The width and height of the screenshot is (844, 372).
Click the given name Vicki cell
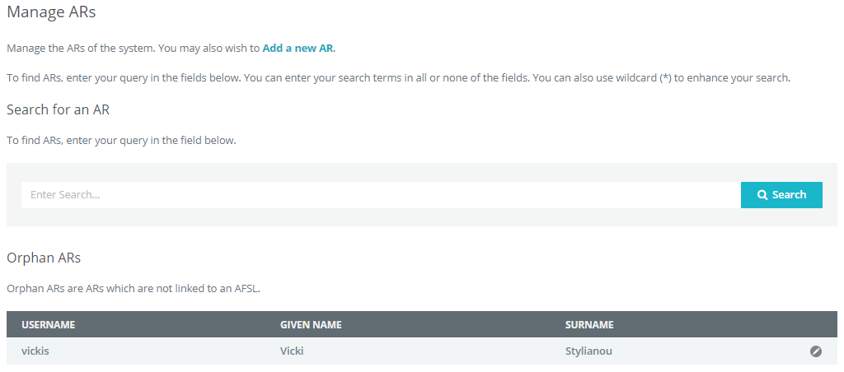(292, 351)
